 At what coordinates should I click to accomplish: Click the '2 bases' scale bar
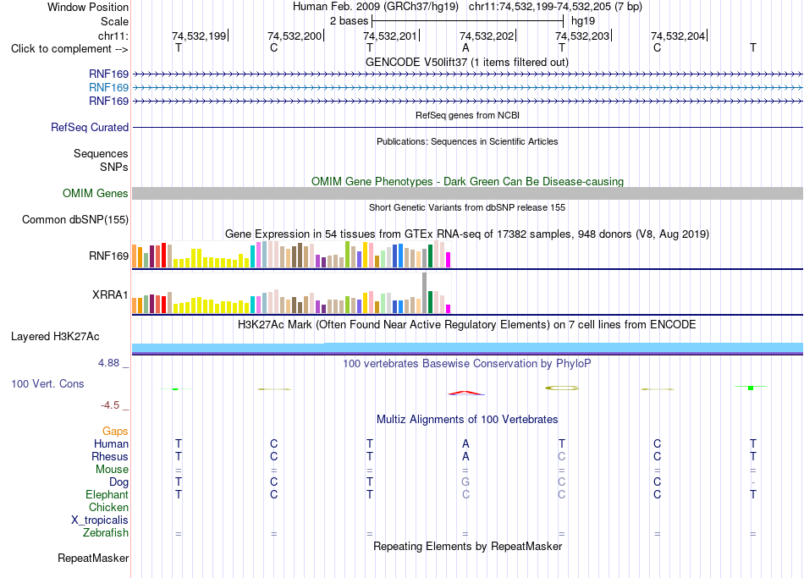(467, 21)
